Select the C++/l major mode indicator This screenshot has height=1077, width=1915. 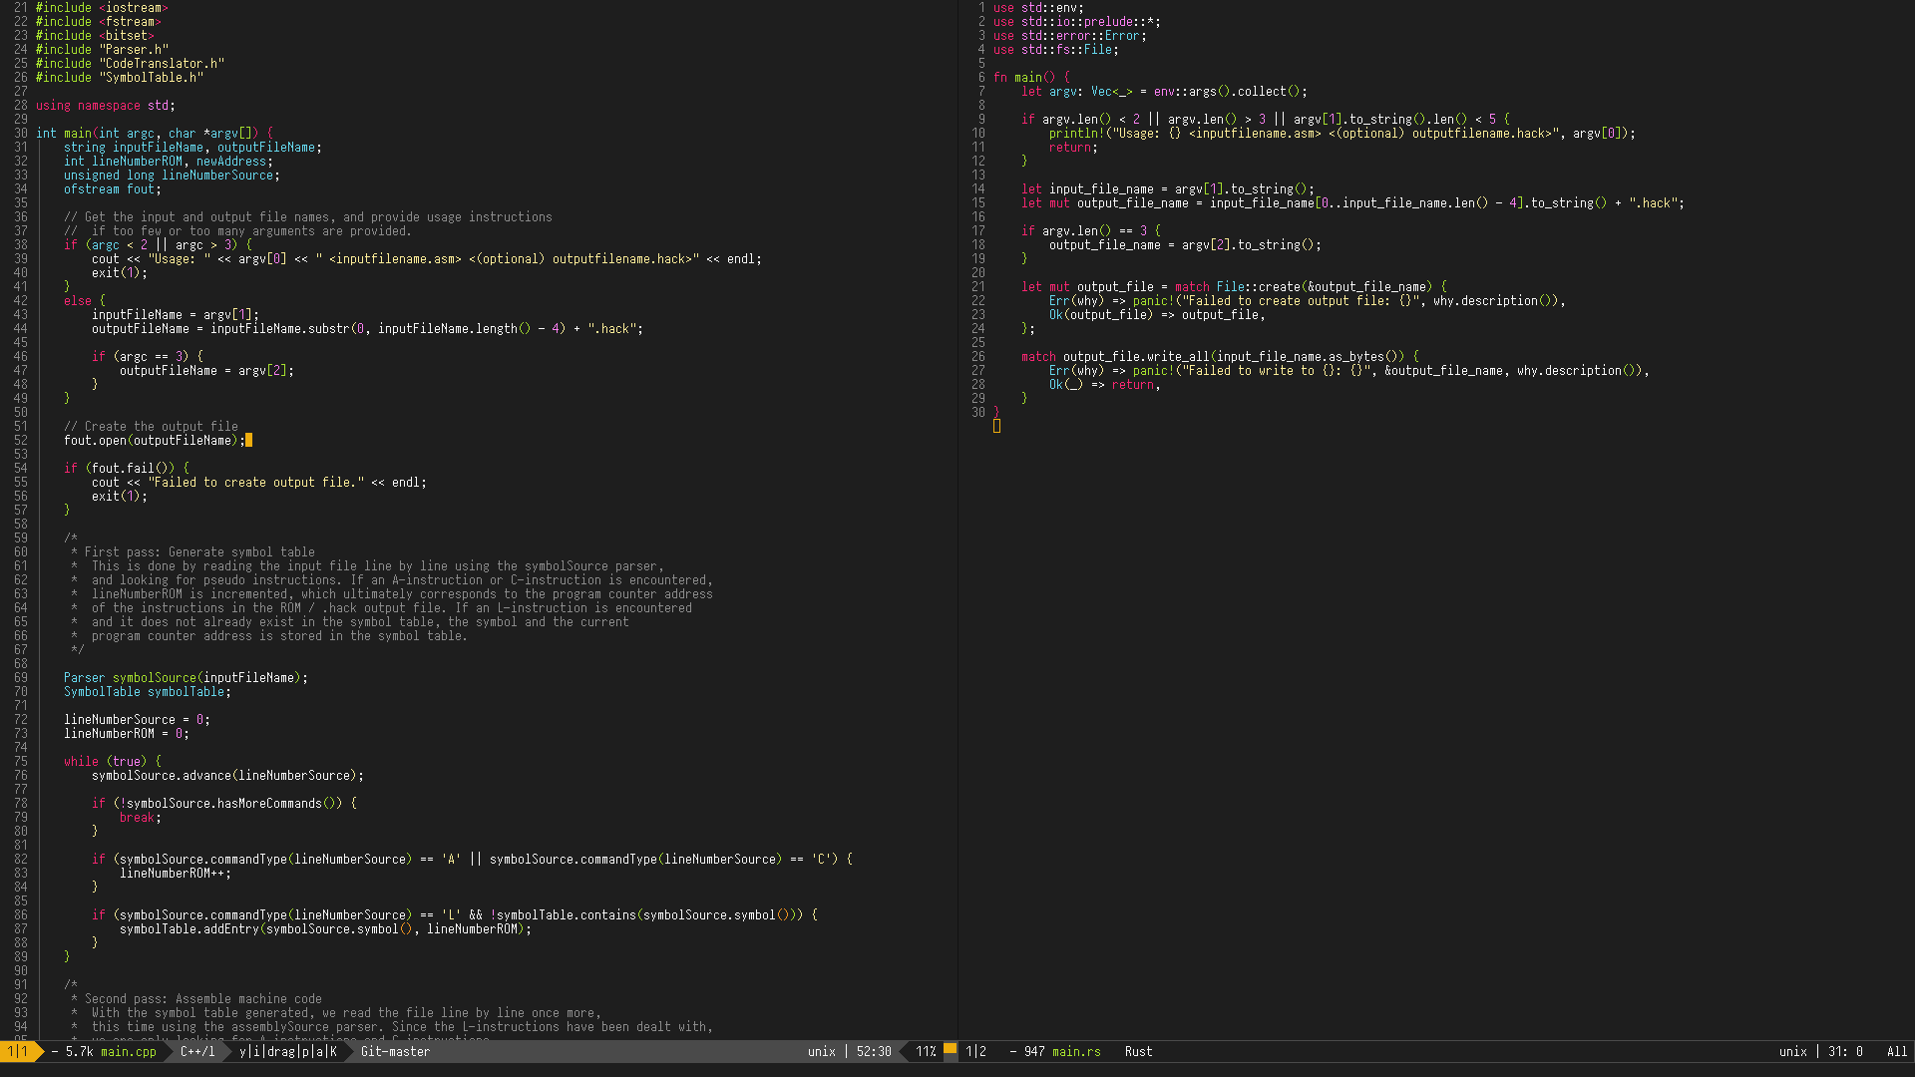tap(197, 1051)
